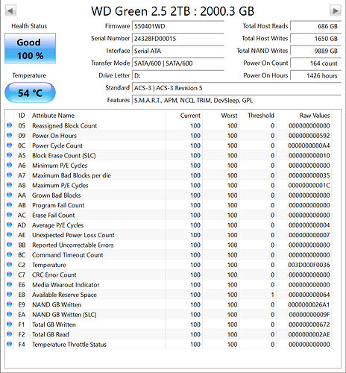This screenshot has width=346, height=373.
Task: Click status dot of Temperature Throttle Status row
Action: (x=10, y=344)
